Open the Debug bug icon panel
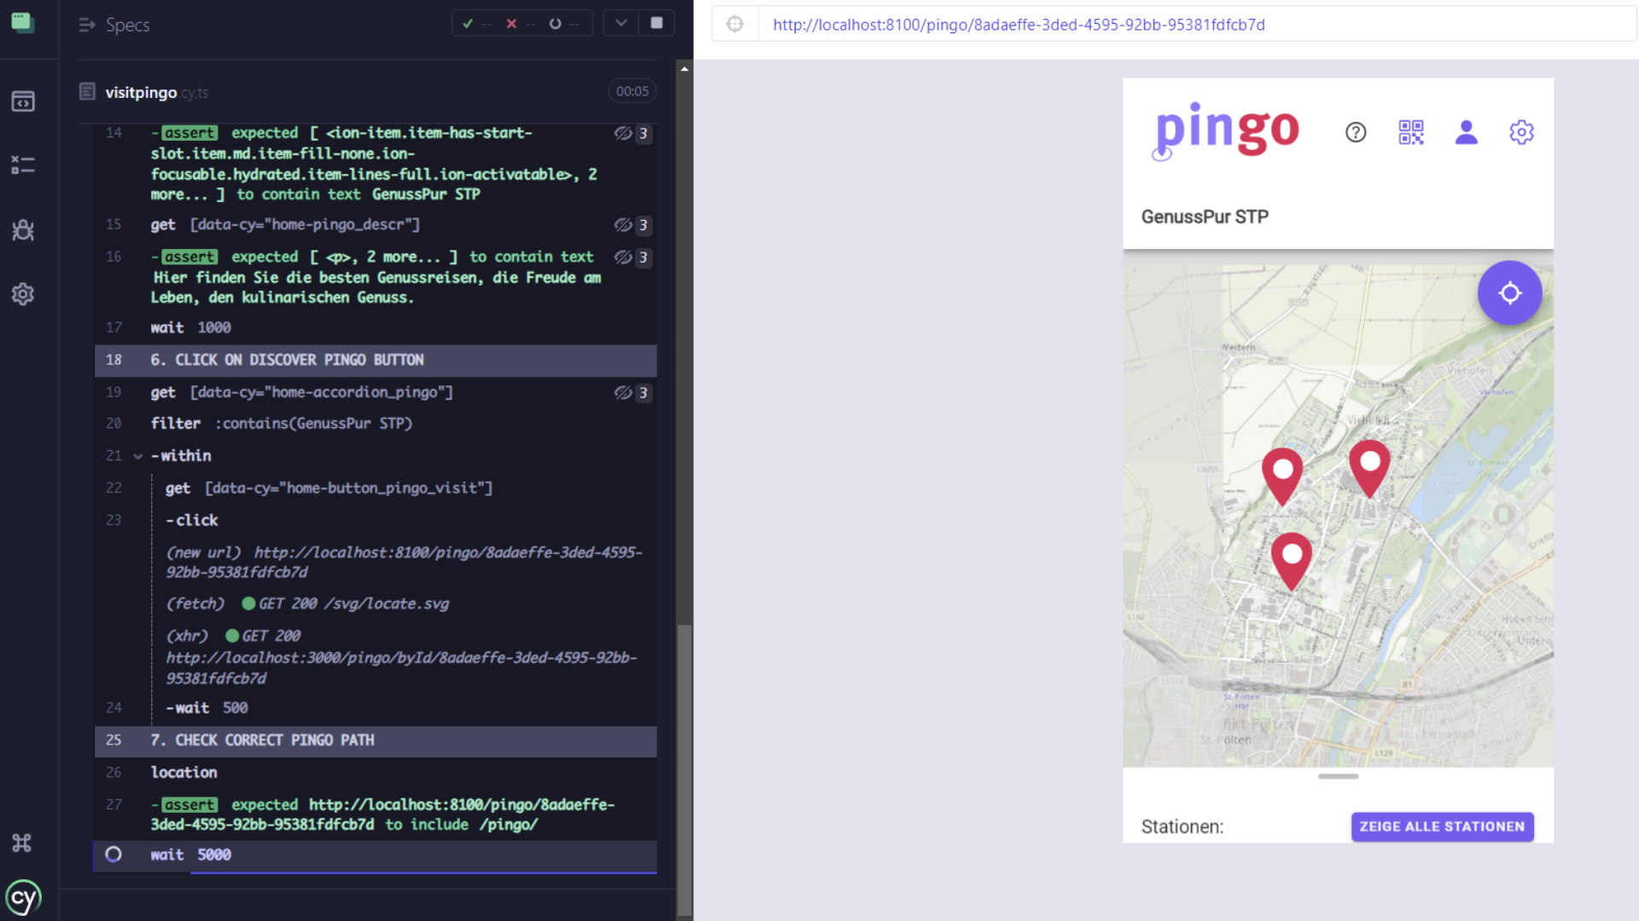The height and width of the screenshot is (921, 1639). tap(23, 229)
